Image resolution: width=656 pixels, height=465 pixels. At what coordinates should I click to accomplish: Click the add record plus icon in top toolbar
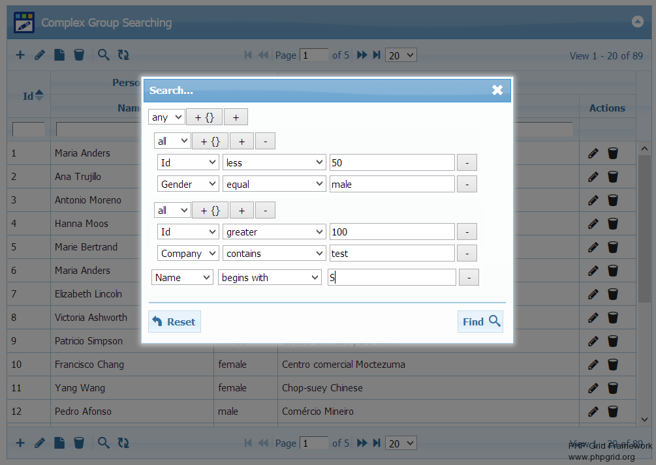click(x=20, y=55)
